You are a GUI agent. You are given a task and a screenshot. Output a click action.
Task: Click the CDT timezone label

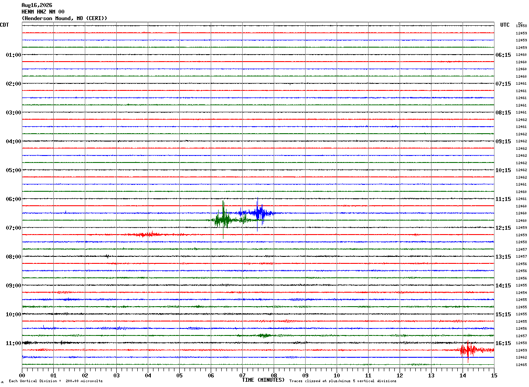coord(4,25)
